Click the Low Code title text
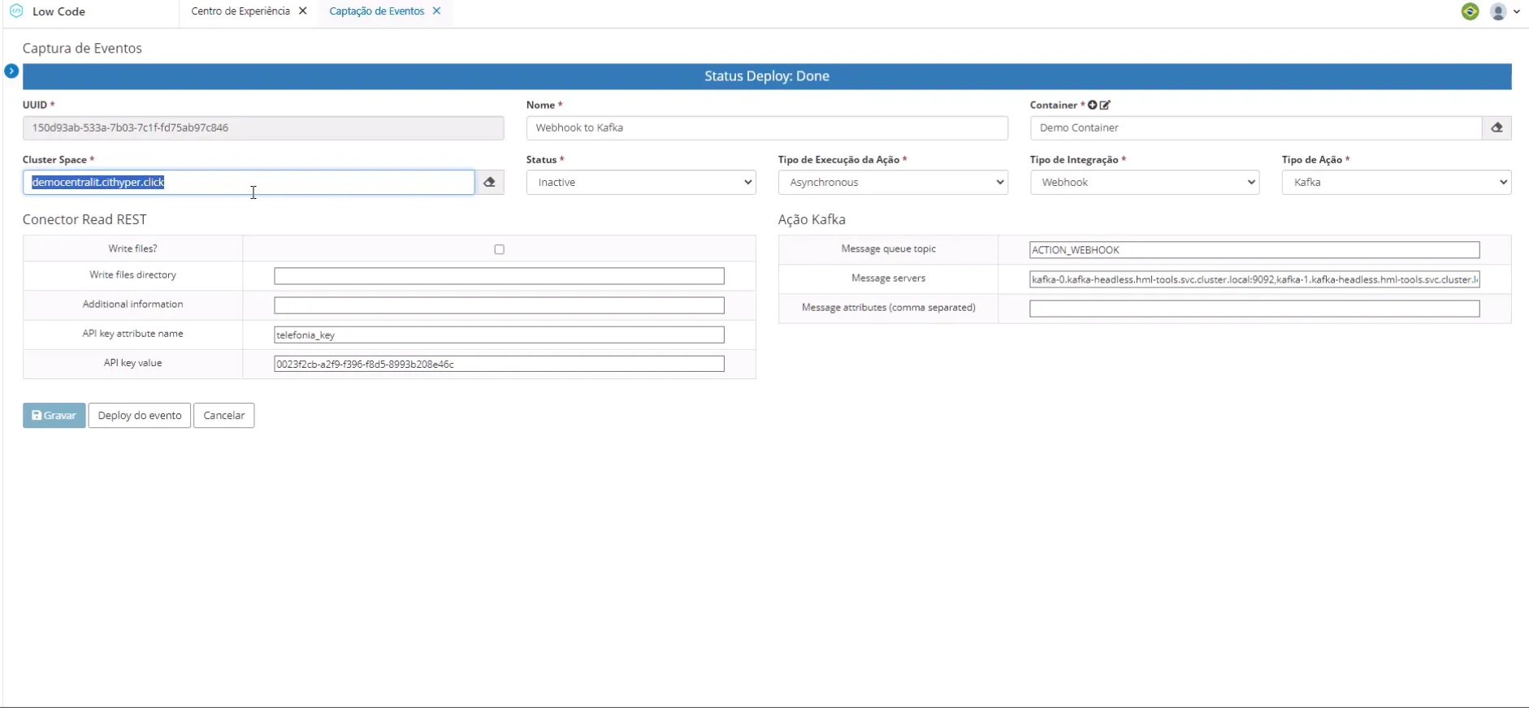1529x708 pixels. click(58, 11)
